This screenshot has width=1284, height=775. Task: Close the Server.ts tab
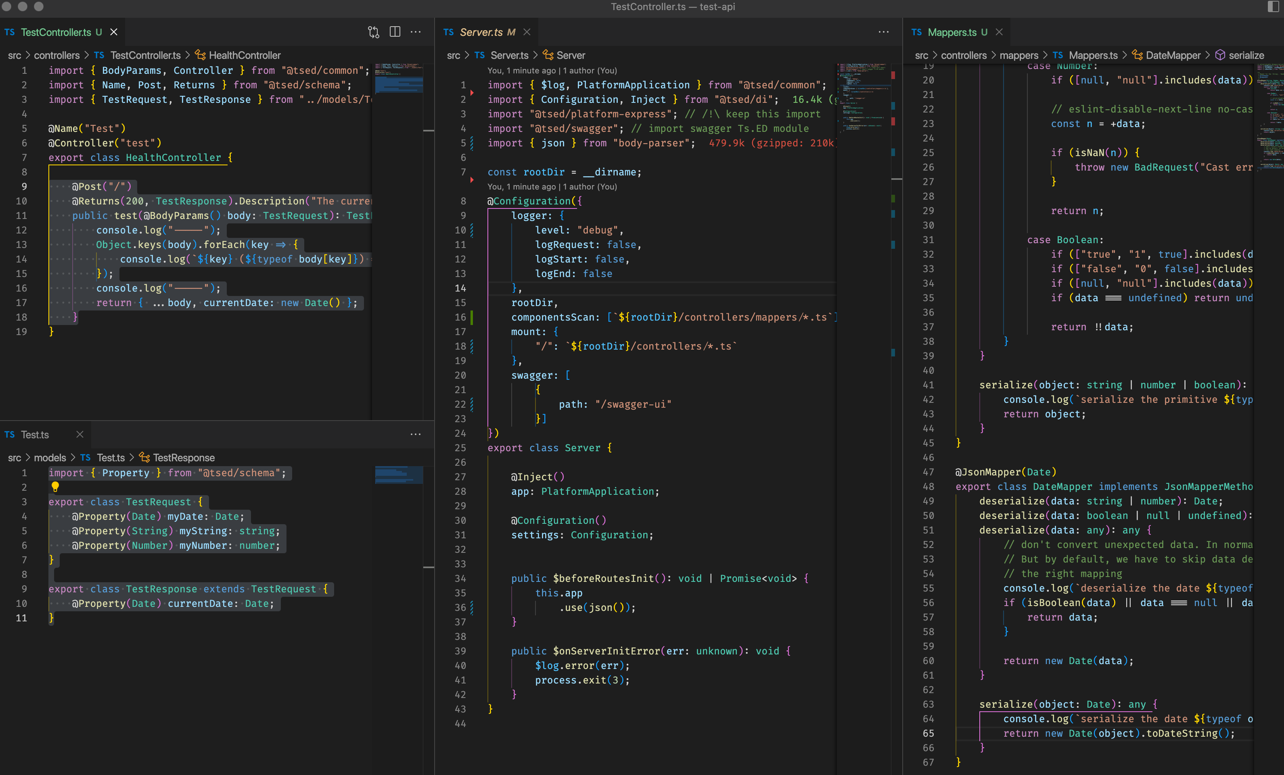click(x=527, y=32)
